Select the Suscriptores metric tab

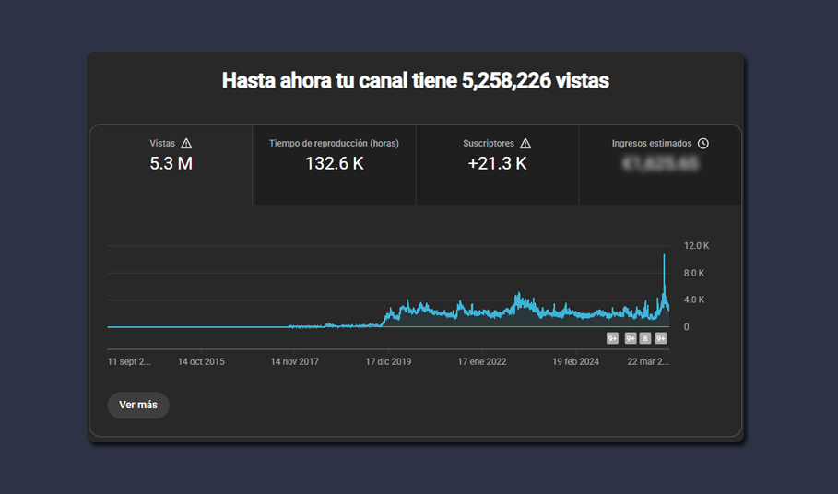pyautogui.click(x=497, y=165)
